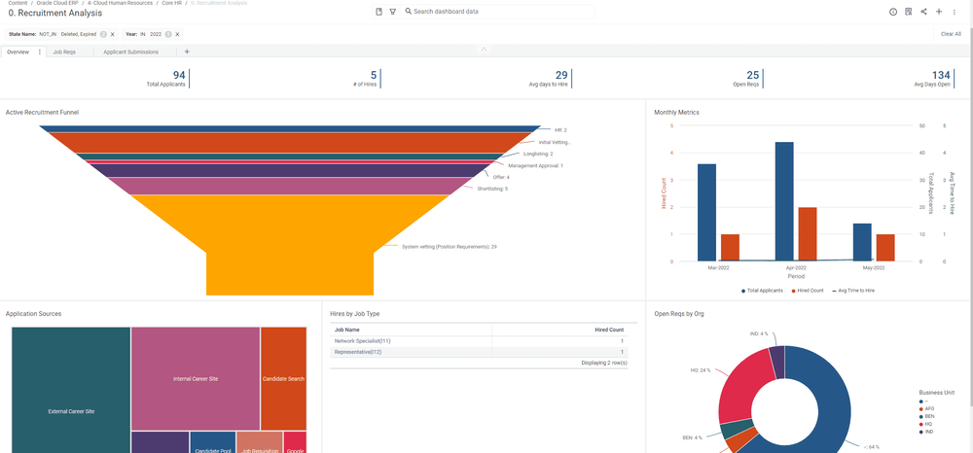Select the External Career Site treemap tile
Viewport: 973px width, 453px height.
pyautogui.click(x=71, y=391)
